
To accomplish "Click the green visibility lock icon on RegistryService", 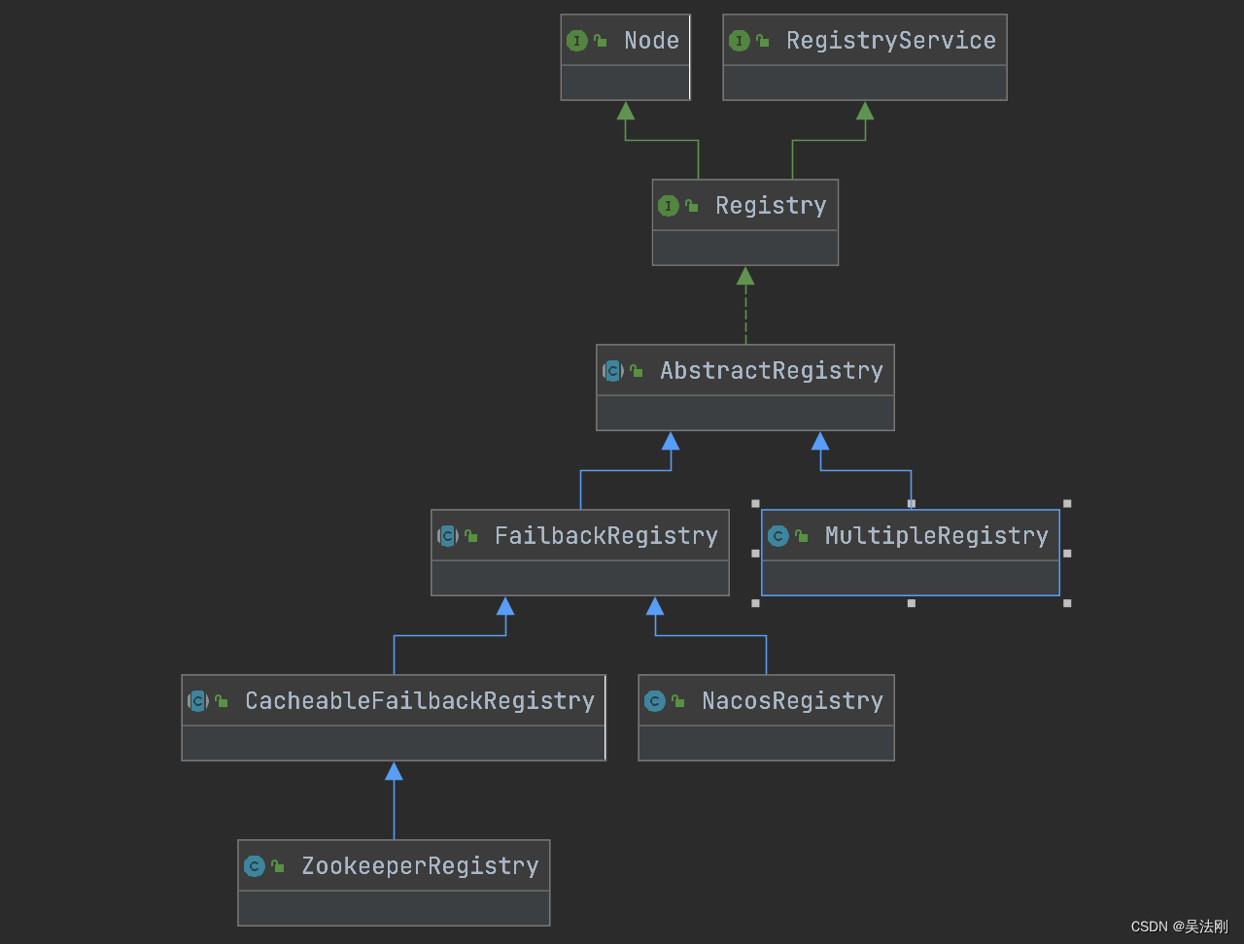I will pos(763,41).
